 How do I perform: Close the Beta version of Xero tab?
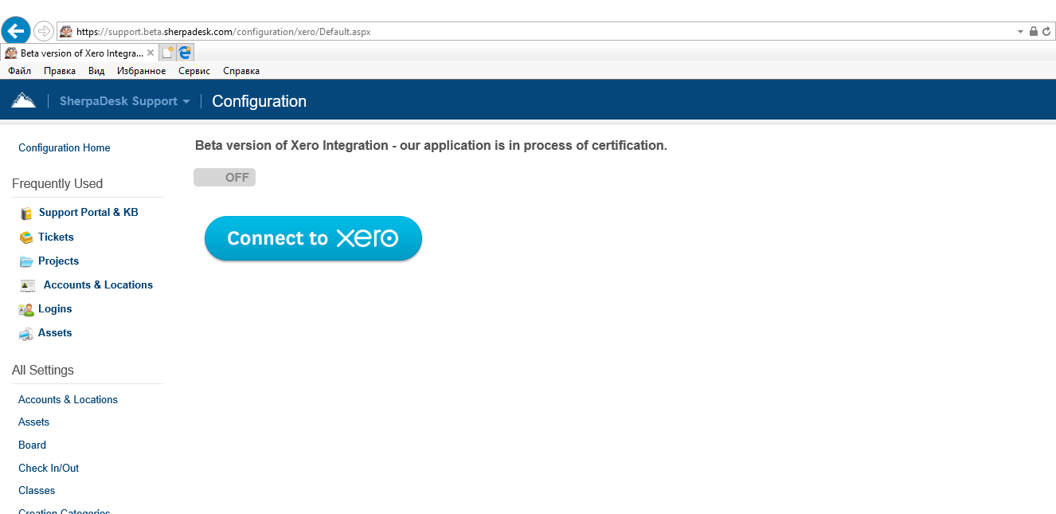coord(151,53)
